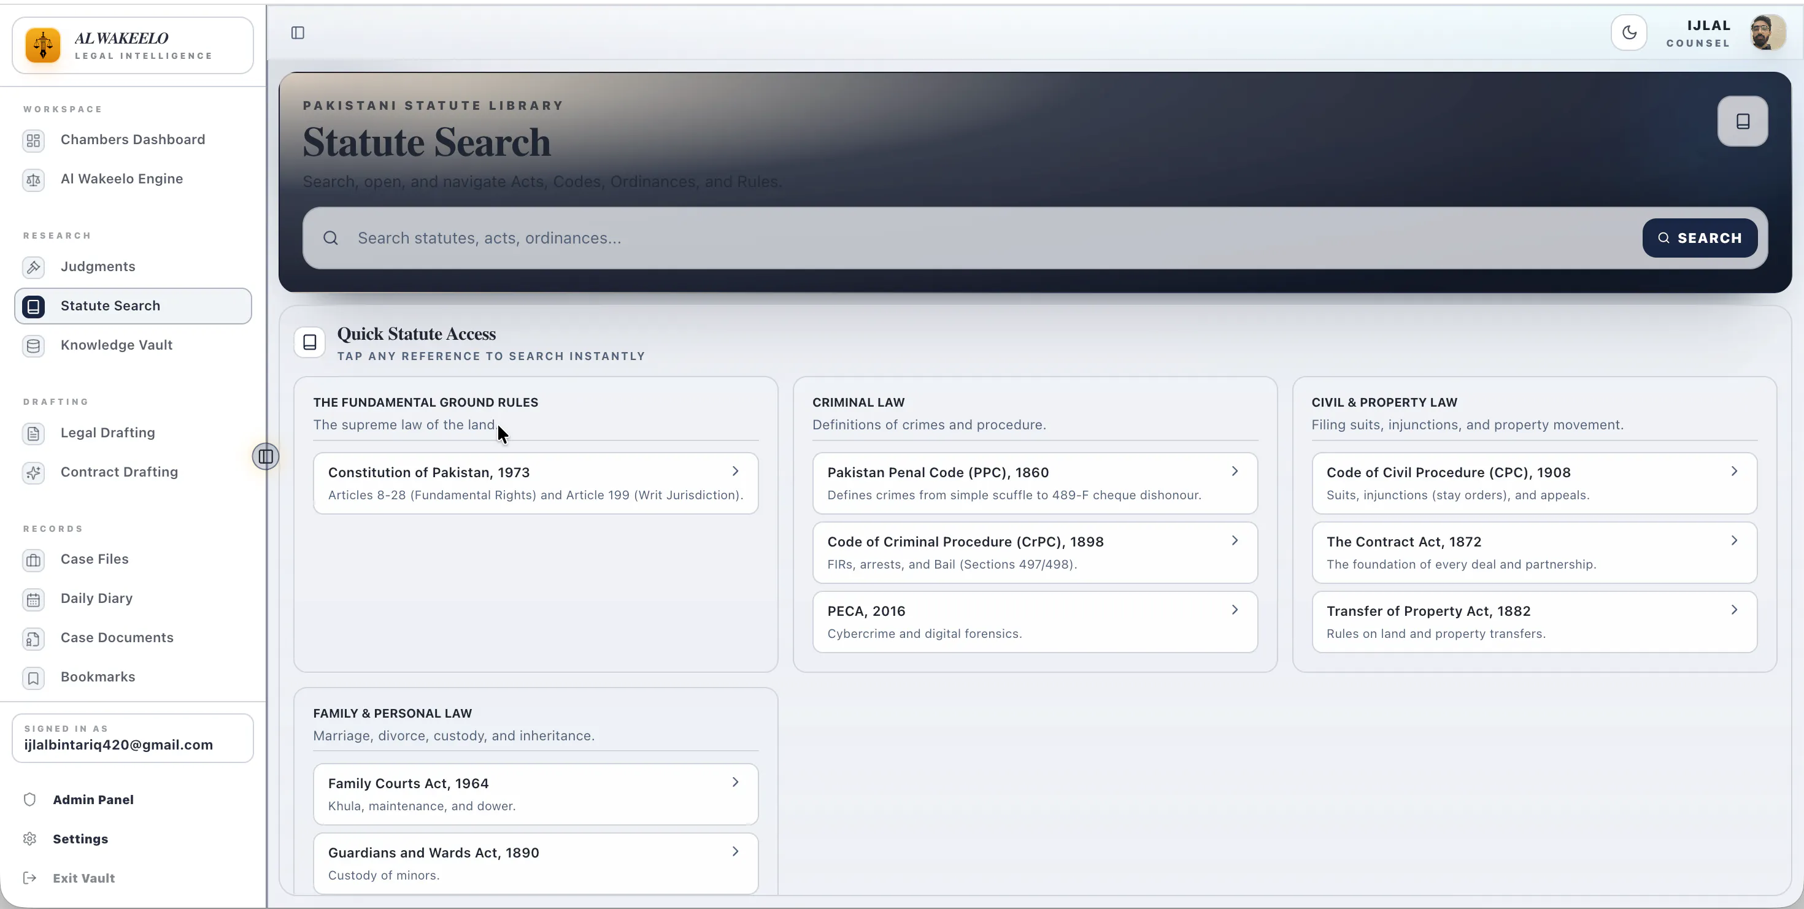Click the Chambers Dashboard grid icon
Image resolution: width=1804 pixels, height=909 pixels.
pos(34,140)
